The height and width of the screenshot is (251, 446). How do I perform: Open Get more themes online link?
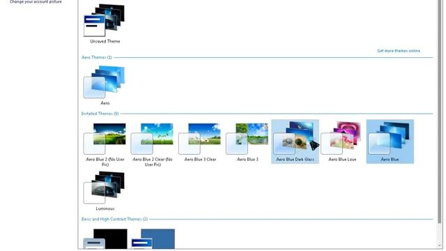(399, 51)
